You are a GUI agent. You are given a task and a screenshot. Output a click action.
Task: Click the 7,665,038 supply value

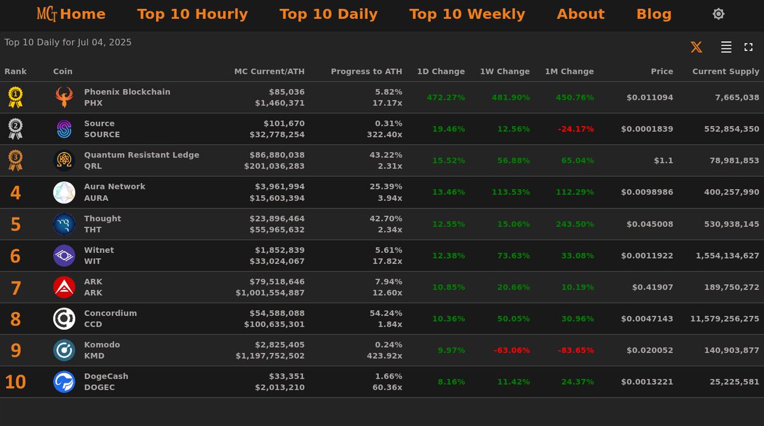pyautogui.click(x=737, y=97)
